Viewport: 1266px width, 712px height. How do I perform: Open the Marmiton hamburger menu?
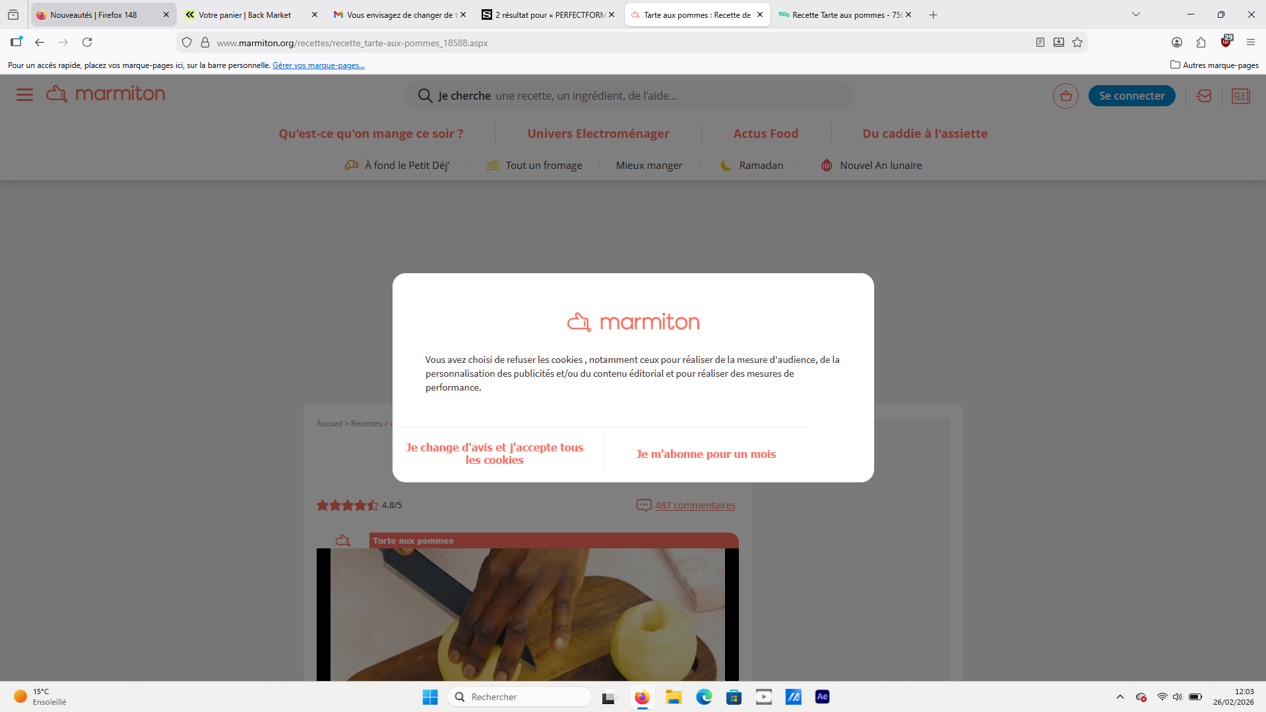[24, 95]
